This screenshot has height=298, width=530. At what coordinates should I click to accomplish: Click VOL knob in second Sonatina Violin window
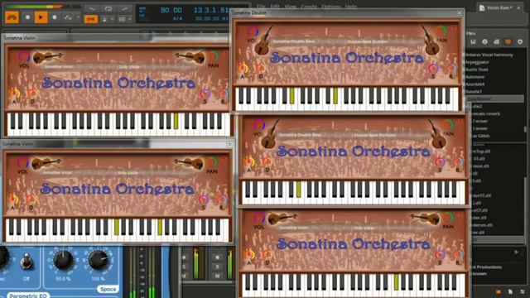(22, 163)
